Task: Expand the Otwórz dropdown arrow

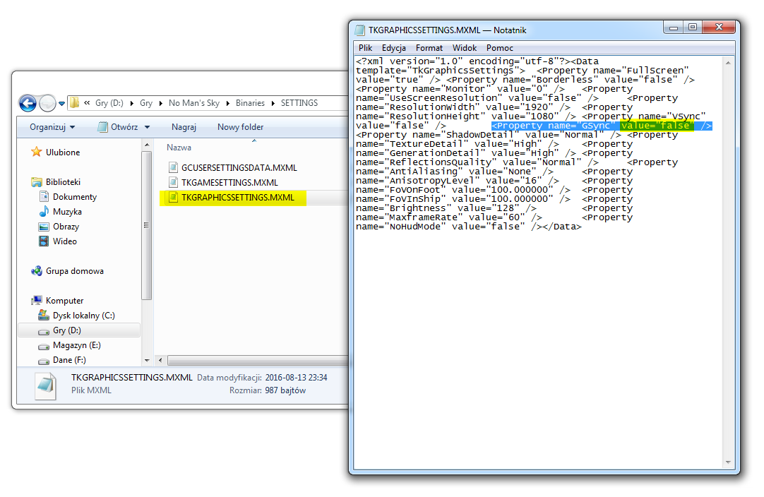Action: tap(147, 128)
